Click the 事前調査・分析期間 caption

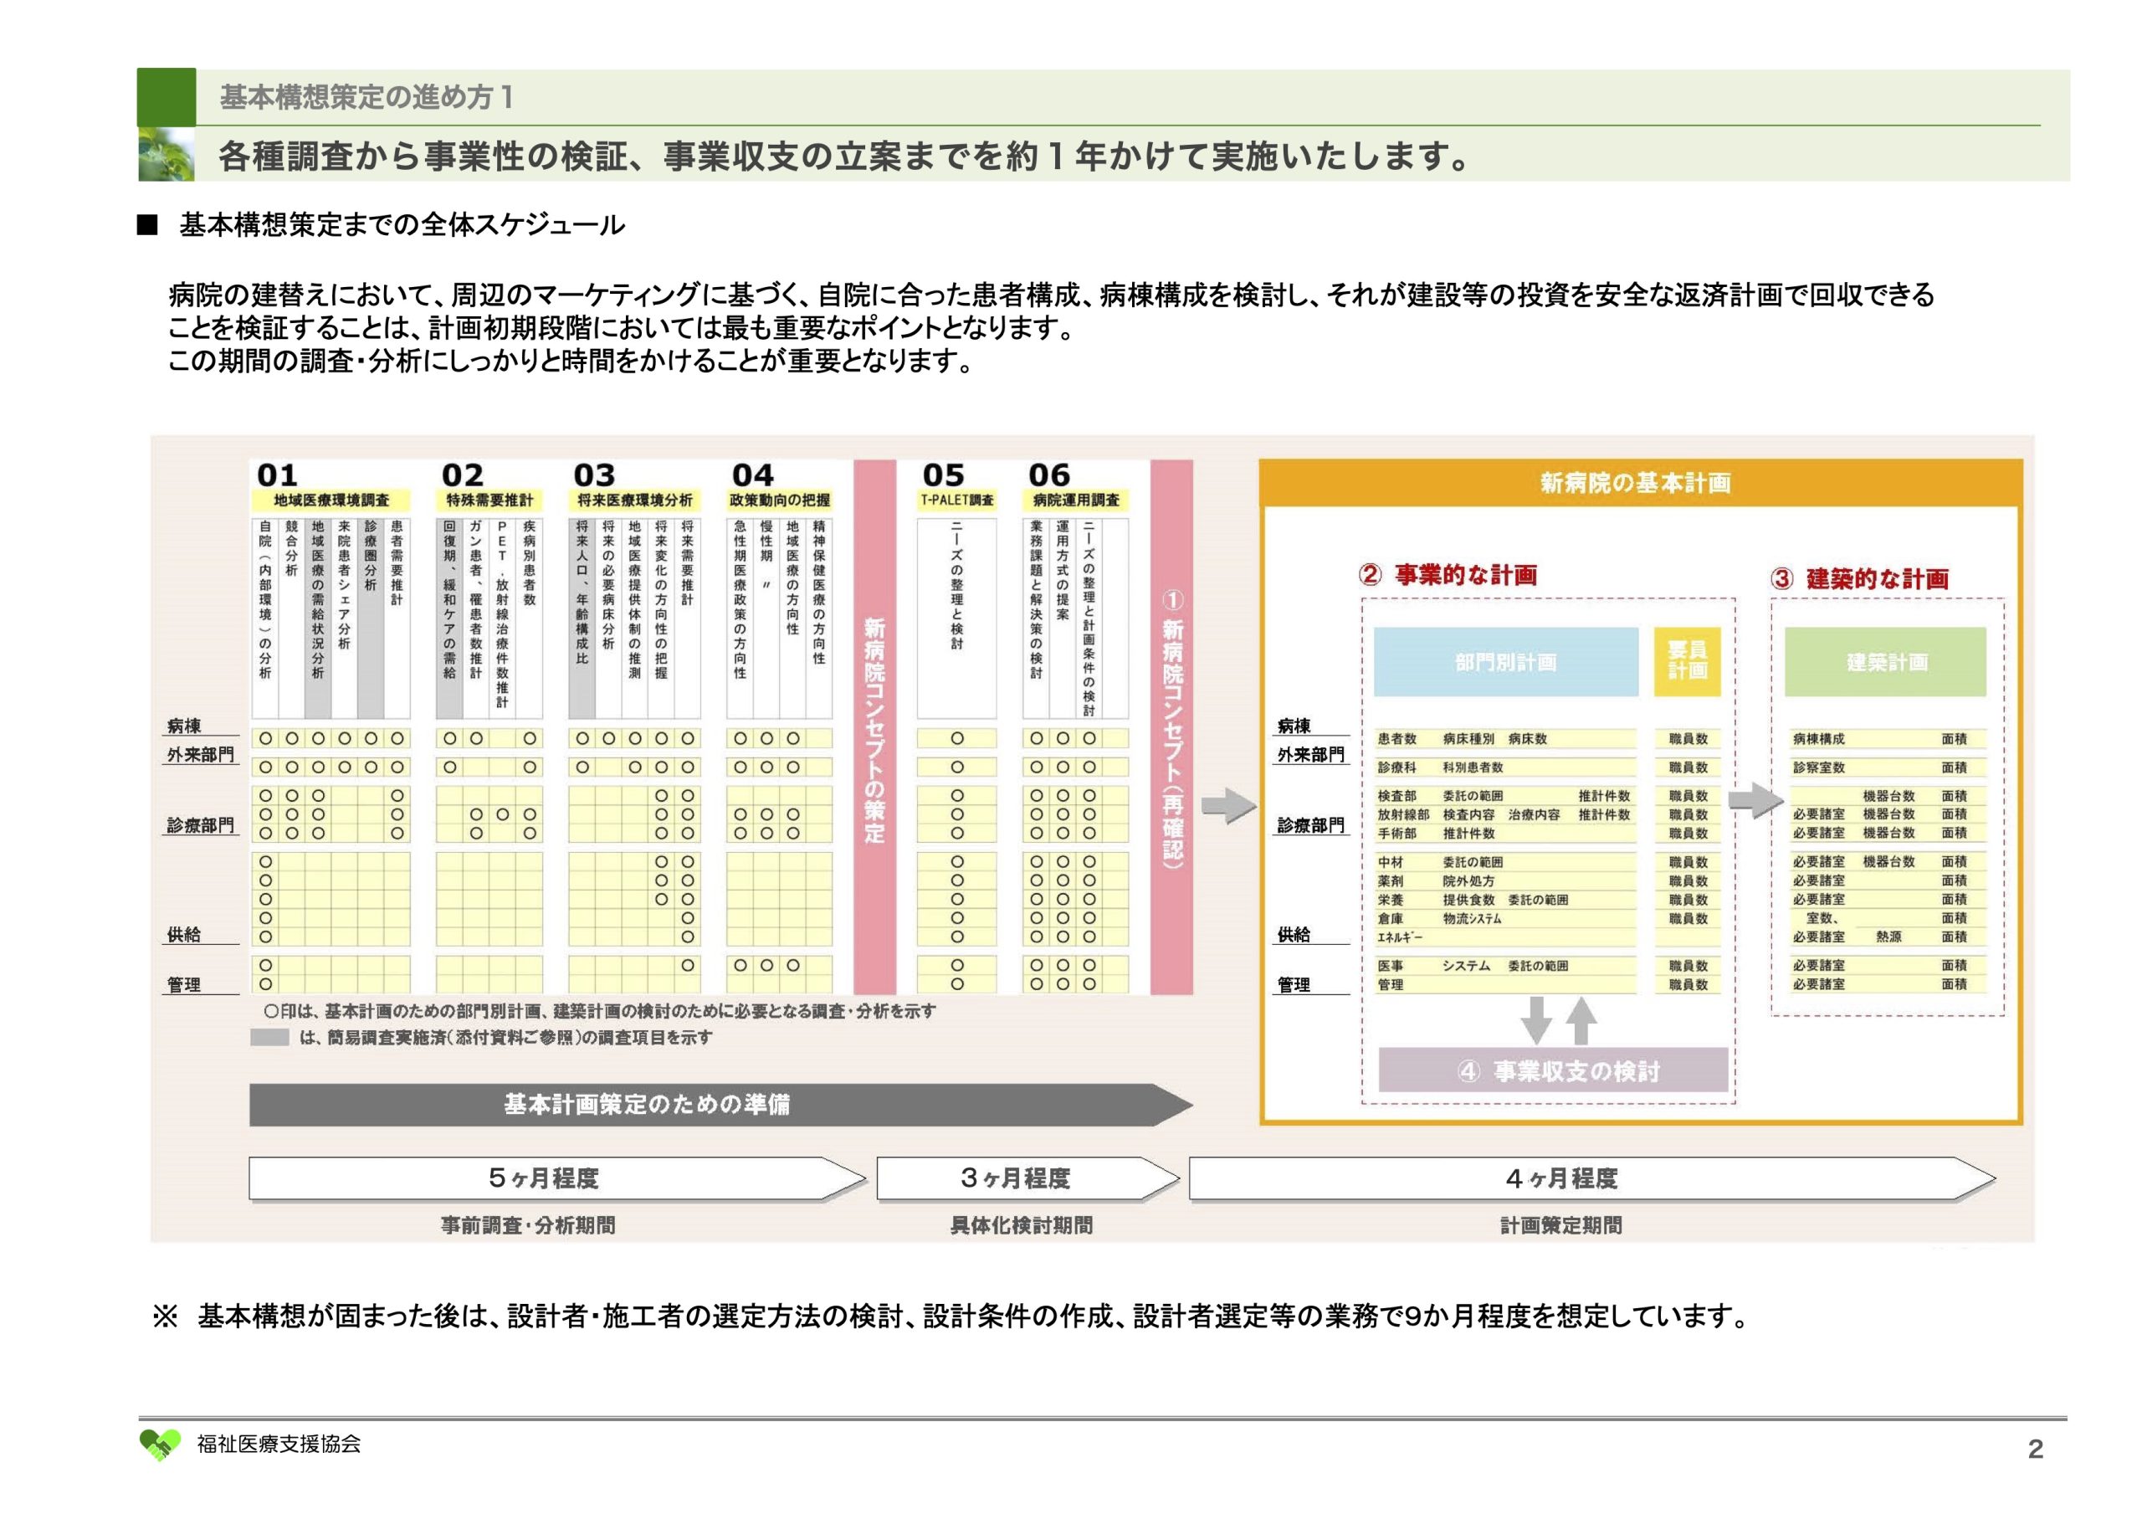coord(528,1224)
